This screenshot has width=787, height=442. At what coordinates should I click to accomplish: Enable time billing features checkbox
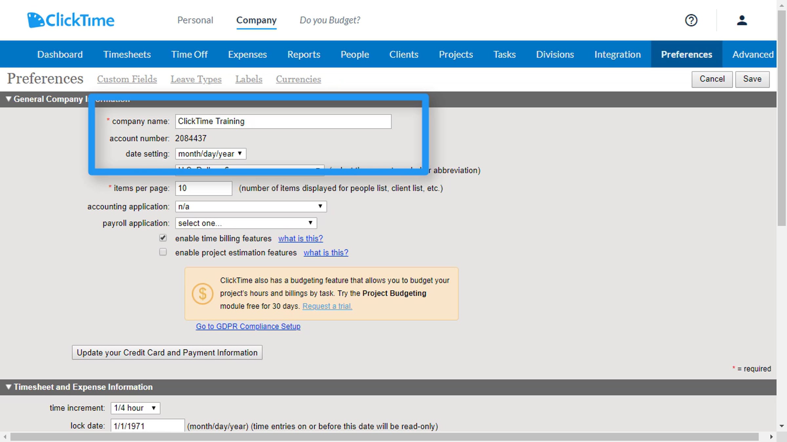[163, 238]
